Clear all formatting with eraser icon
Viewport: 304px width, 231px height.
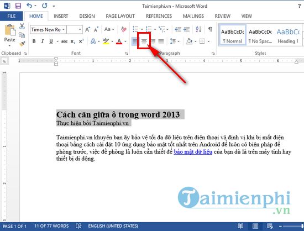[123, 29]
